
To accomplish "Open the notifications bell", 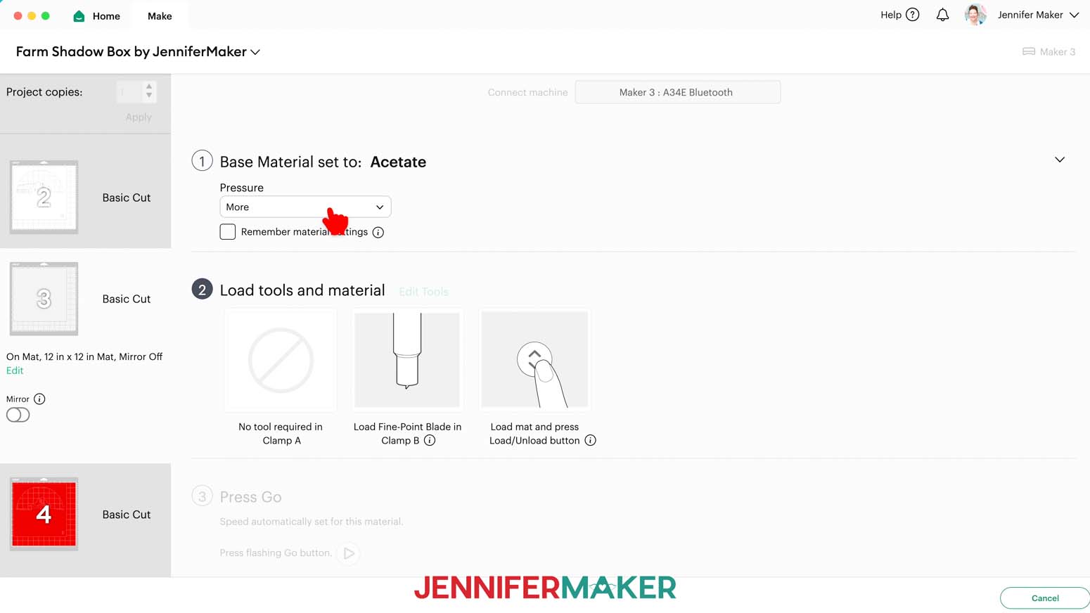I will pos(942,15).
